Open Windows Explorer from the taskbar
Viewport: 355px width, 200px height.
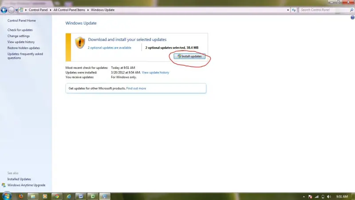point(33,196)
